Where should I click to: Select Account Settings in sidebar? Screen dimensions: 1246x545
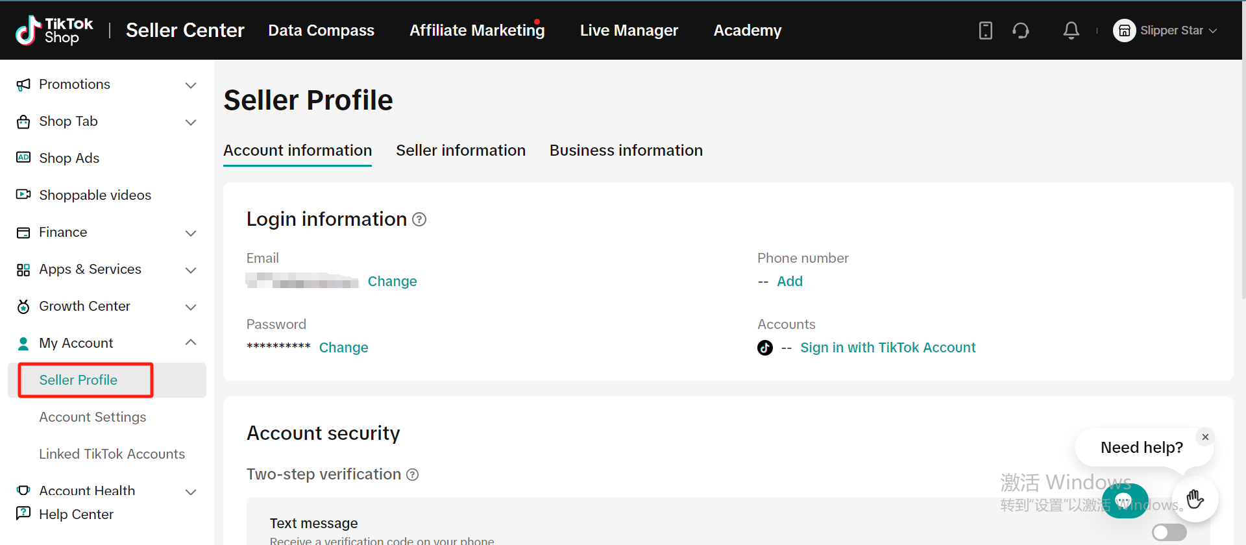[93, 417]
